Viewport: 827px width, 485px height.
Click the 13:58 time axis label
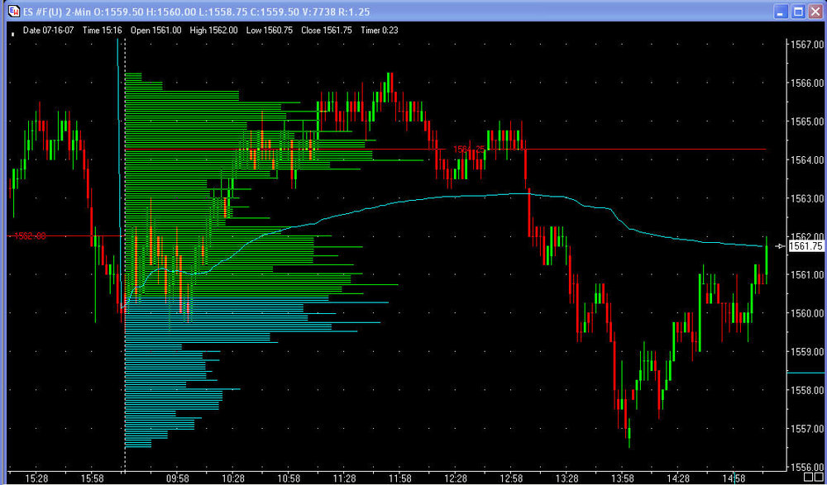pos(623,478)
